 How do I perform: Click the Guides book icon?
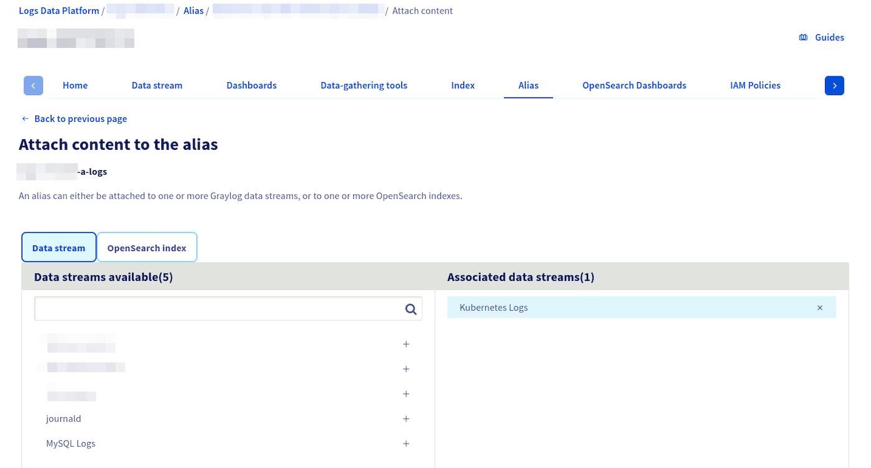803,37
